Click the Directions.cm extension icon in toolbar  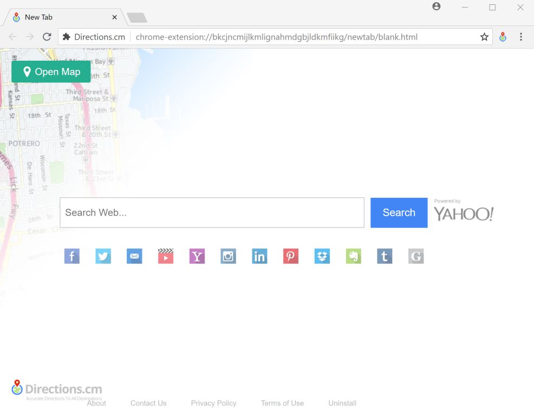click(x=503, y=37)
